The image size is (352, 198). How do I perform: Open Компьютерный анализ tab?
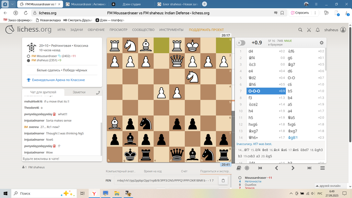[x=121, y=171]
